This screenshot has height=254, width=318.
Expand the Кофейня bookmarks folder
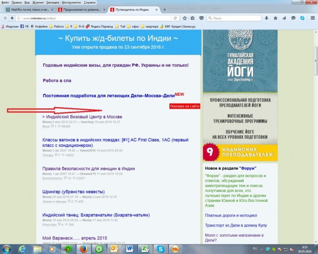point(40,26)
